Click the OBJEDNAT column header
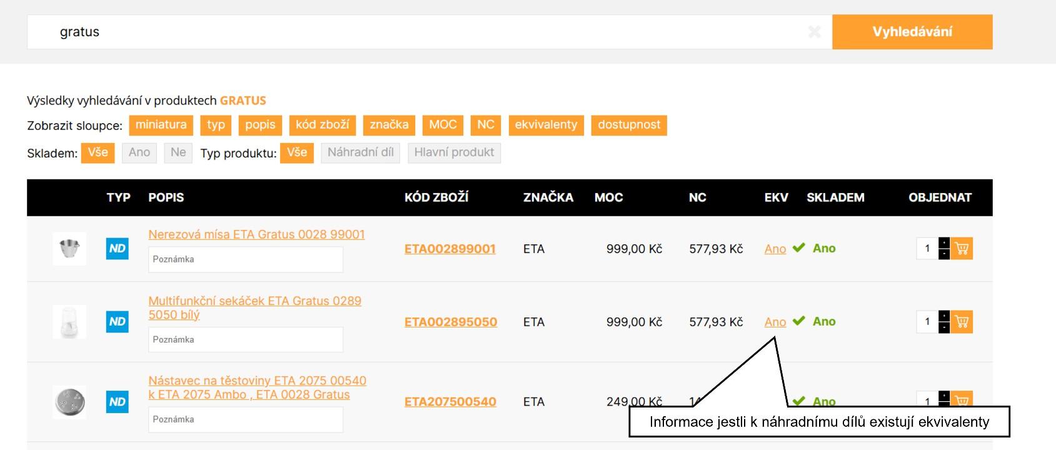 [x=940, y=197]
